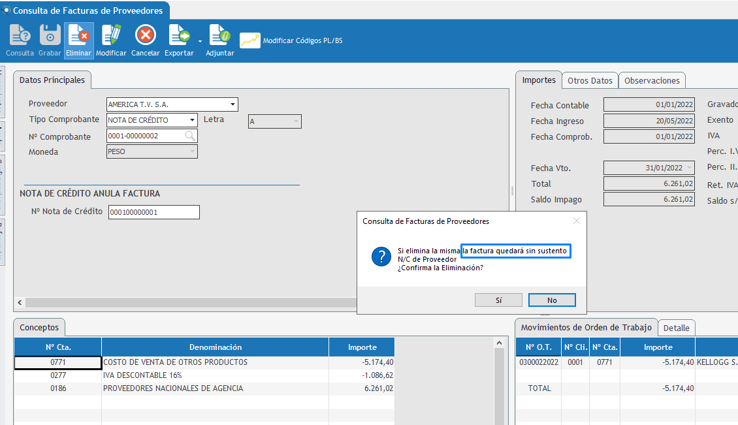Click the Grabar save icon

pyautogui.click(x=50, y=36)
